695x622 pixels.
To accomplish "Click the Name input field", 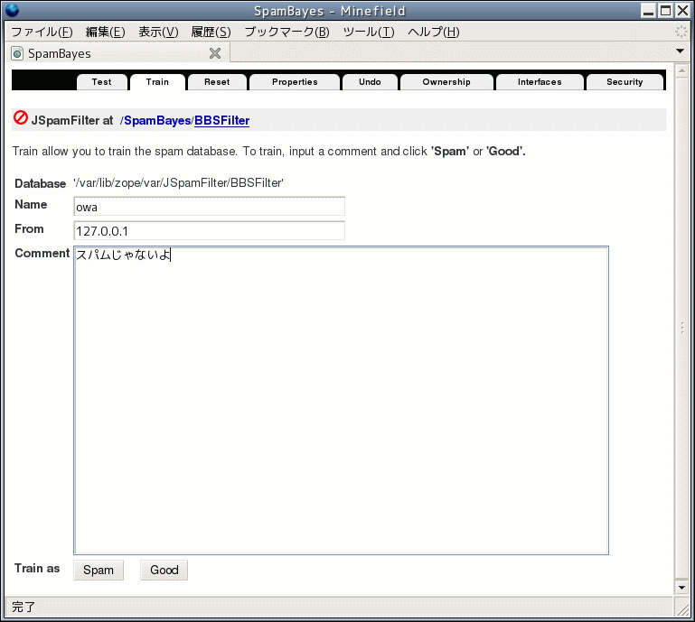I will 209,207.
